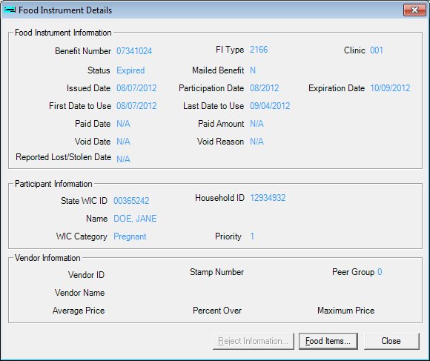Click the FI Type value 2166
Screen dimensions: 430x361
(x=259, y=50)
